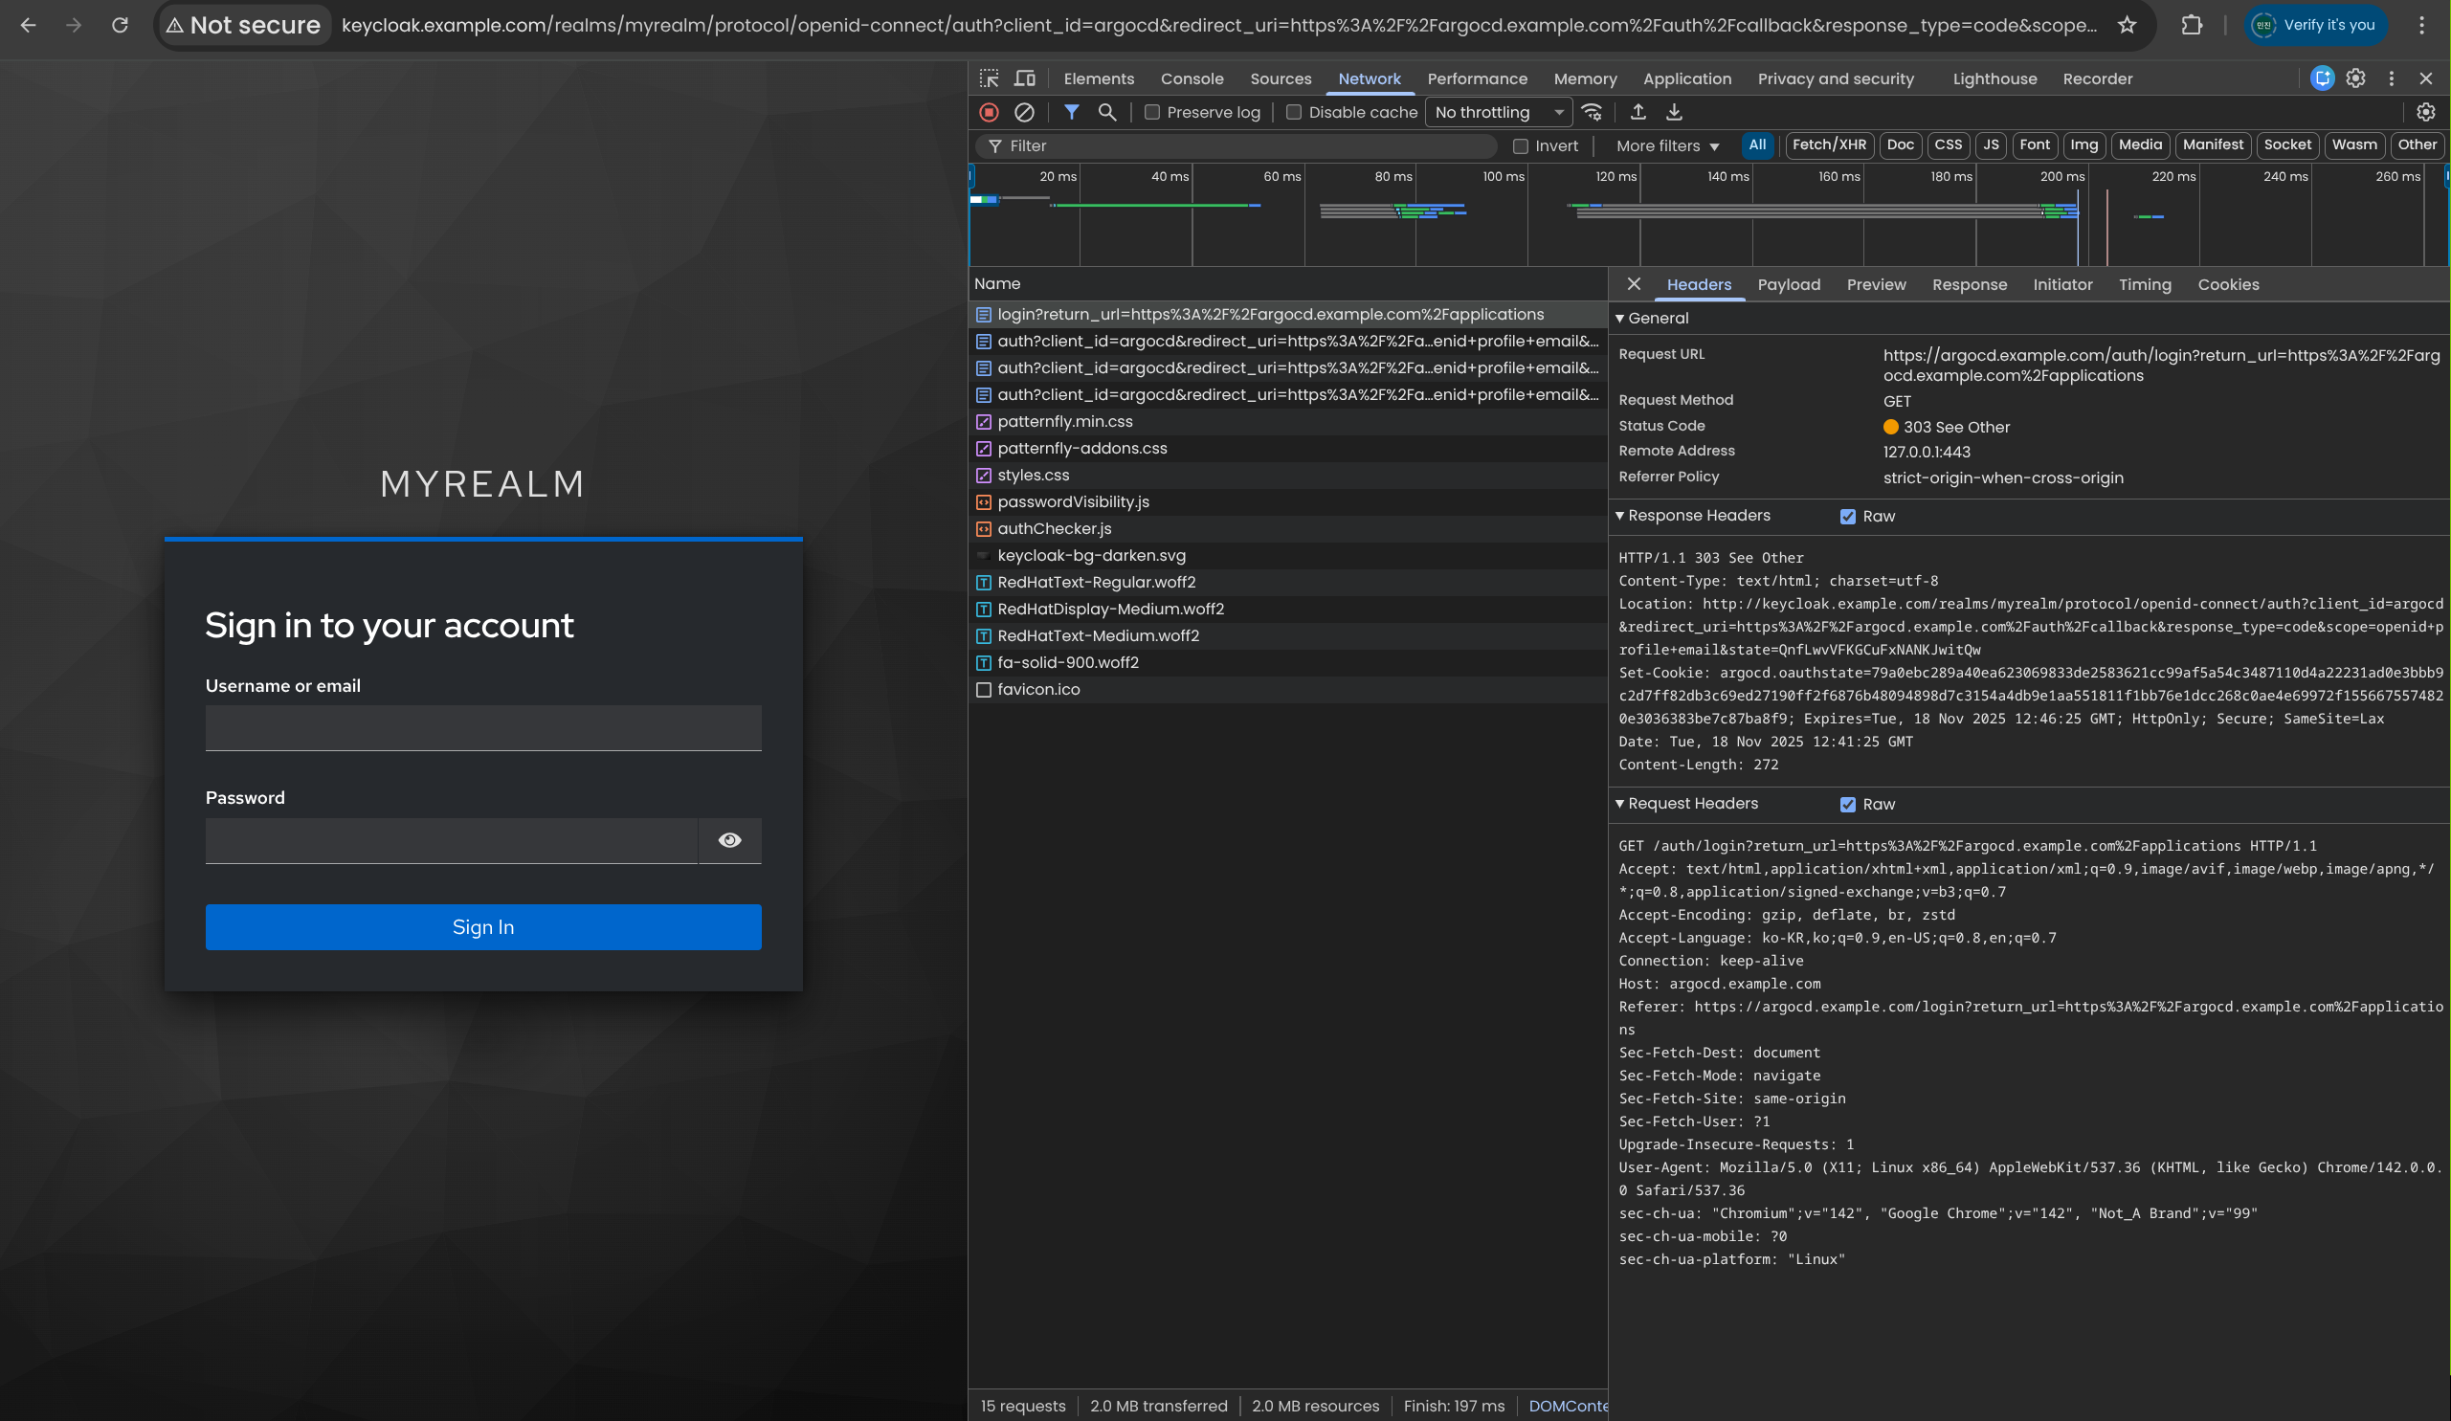2451x1421 pixels.
Task: Open network conditions wifi icon
Action: [1593, 112]
